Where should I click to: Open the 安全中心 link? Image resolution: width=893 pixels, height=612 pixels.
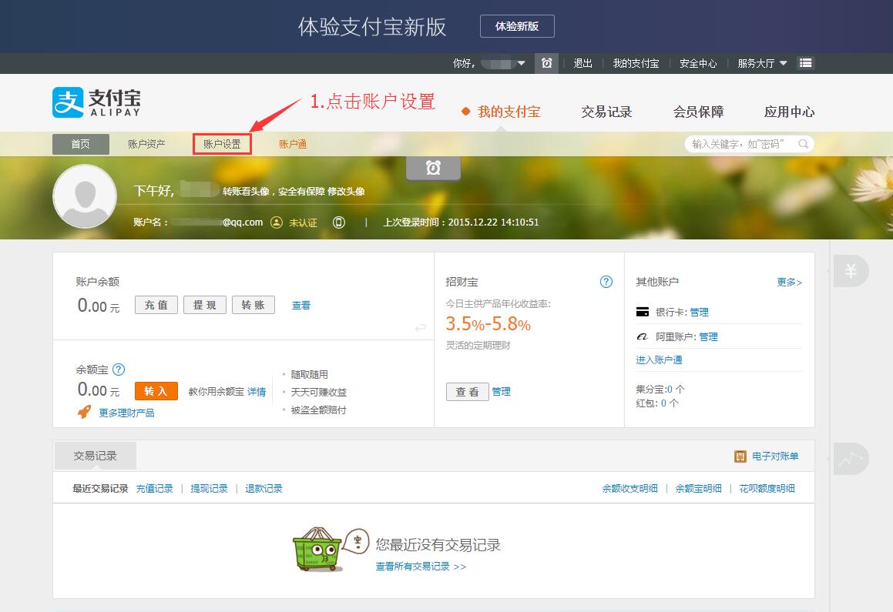coord(698,63)
